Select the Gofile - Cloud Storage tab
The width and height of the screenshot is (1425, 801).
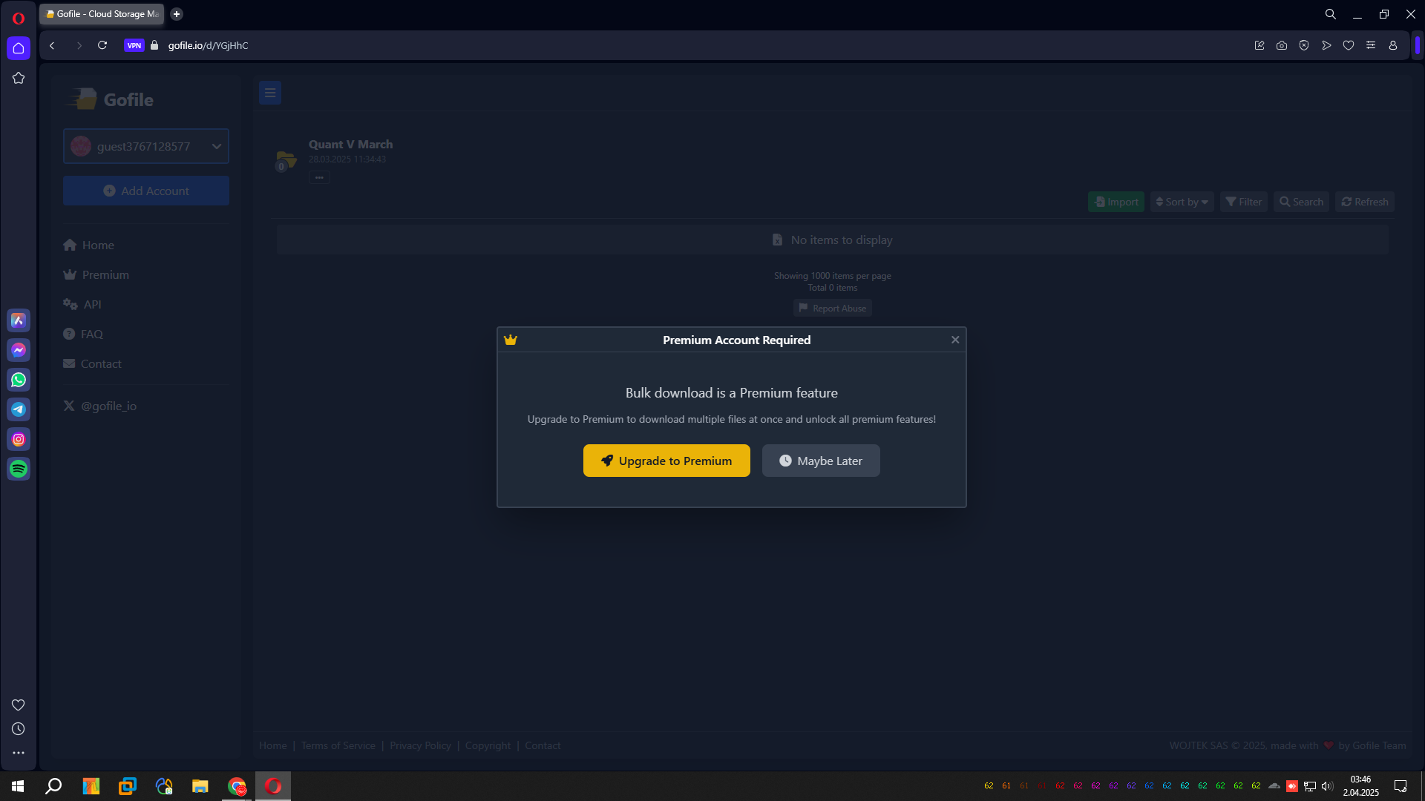[x=102, y=14]
